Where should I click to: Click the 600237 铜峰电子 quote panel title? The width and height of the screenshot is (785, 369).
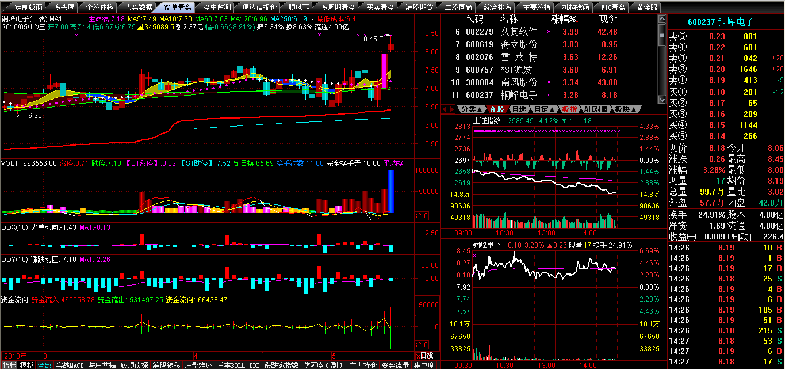722,22
